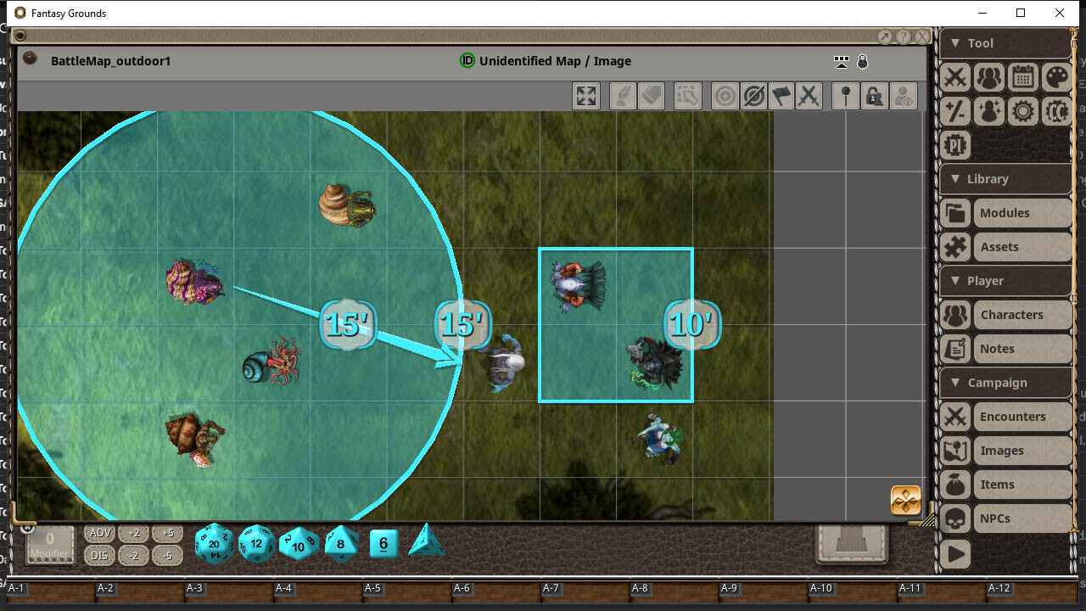Select the d6 die
Image resolution: width=1086 pixels, height=611 pixels.
pos(383,543)
